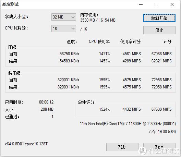
Task: Minimize the benchmark window
Action: click(x=141, y=4)
